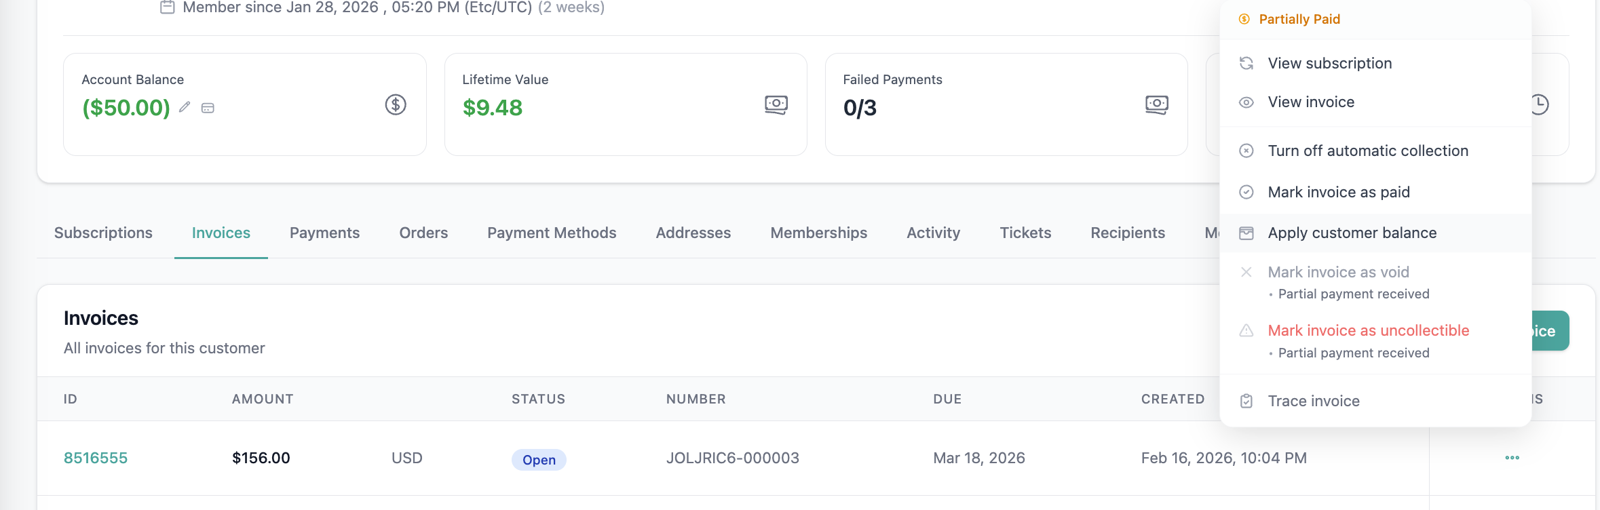
Task: Select View invoice from the menu
Action: (1311, 102)
